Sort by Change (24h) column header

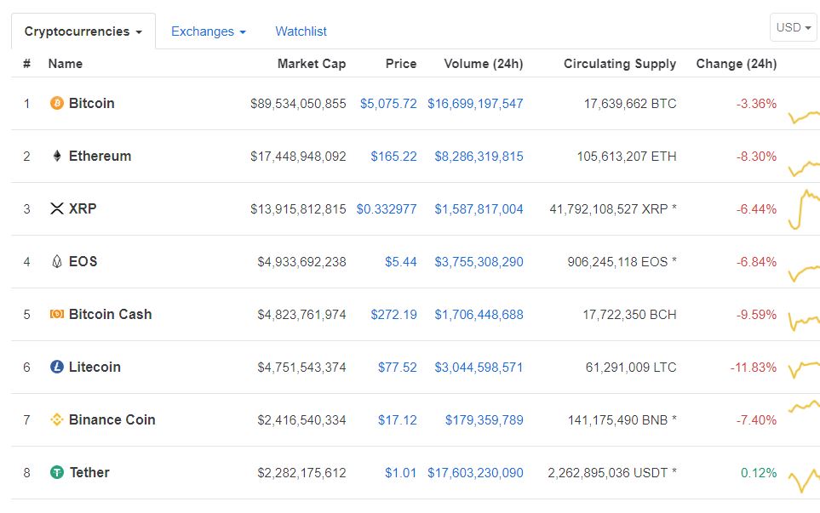(736, 64)
